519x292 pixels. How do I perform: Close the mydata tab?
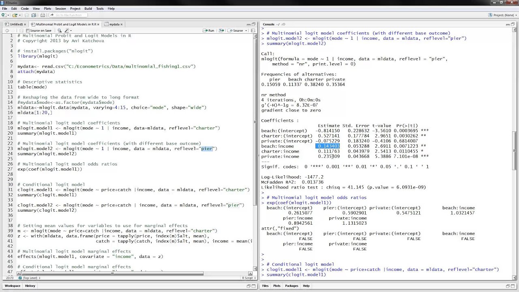121,24
